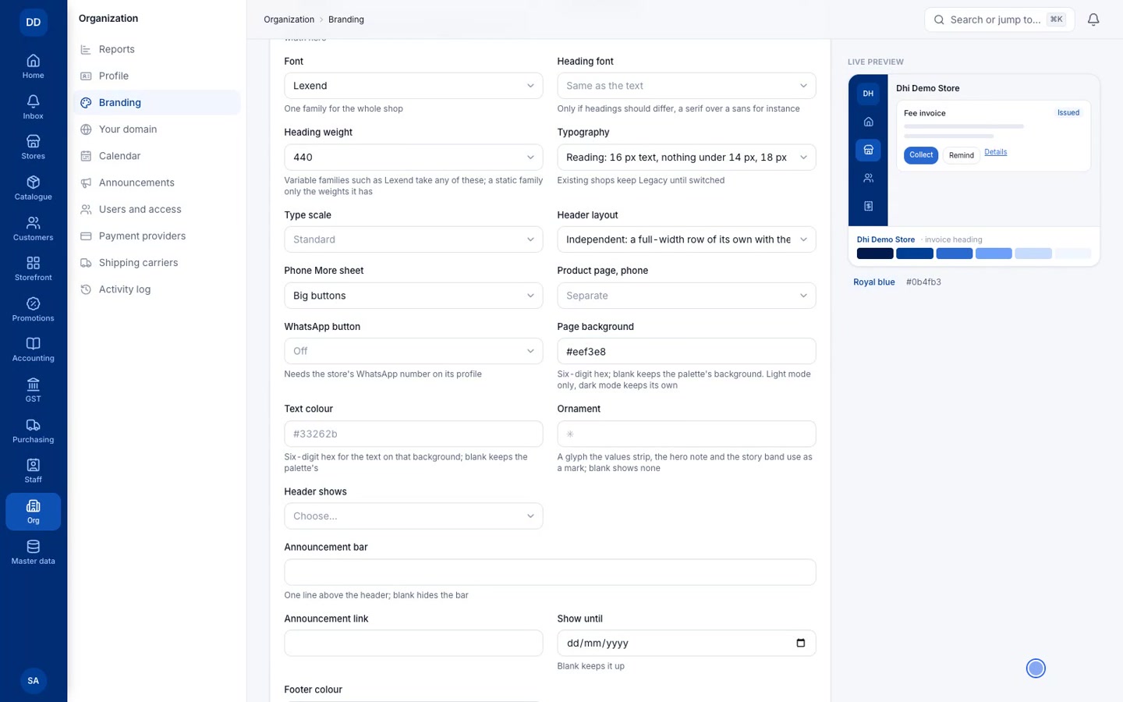Open Purchasing truck icon

(x=33, y=425)
